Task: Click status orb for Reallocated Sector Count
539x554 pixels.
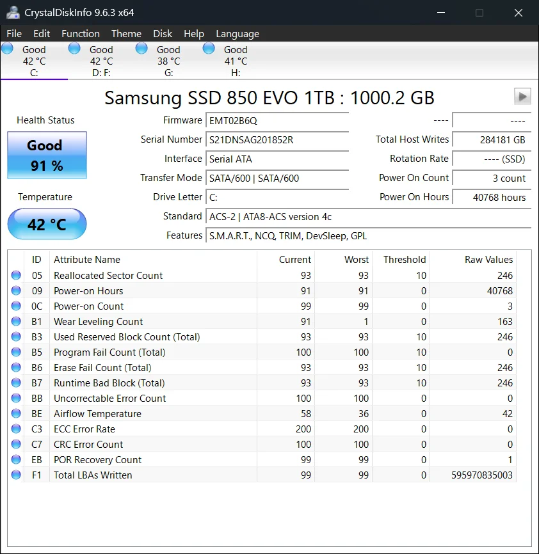Action: pyautogui.click(x=16, y=275)
